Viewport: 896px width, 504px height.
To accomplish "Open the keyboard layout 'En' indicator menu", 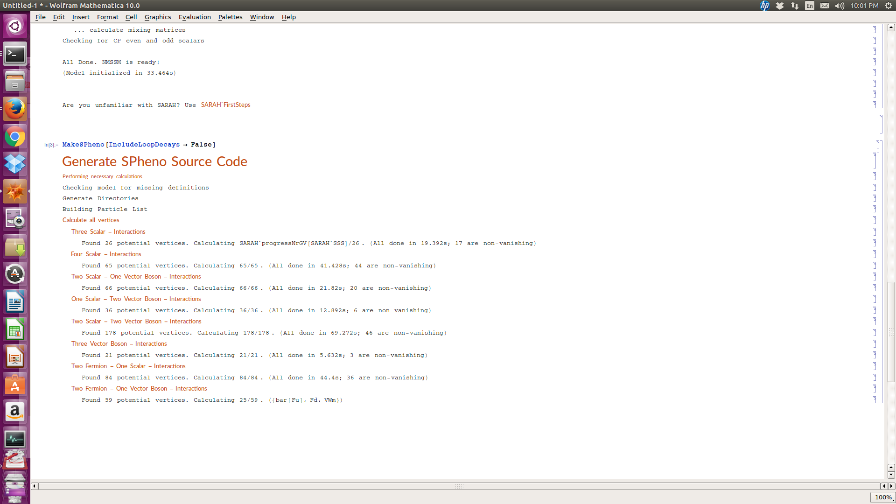I will [809, 6].
